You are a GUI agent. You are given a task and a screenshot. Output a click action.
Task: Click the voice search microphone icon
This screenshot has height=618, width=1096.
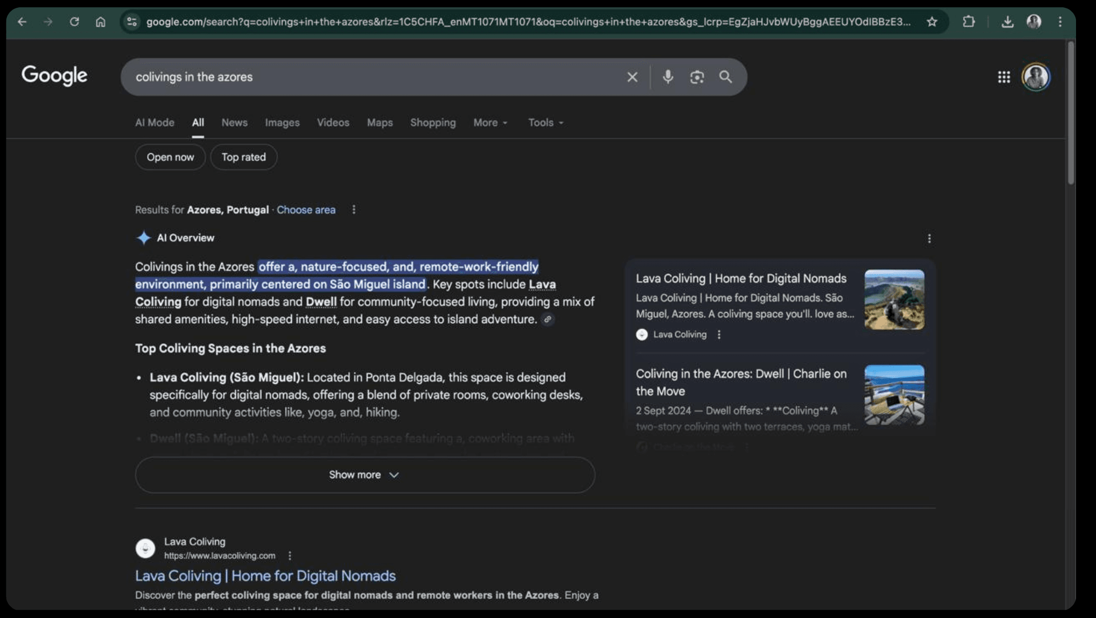[x=668, y=77]
